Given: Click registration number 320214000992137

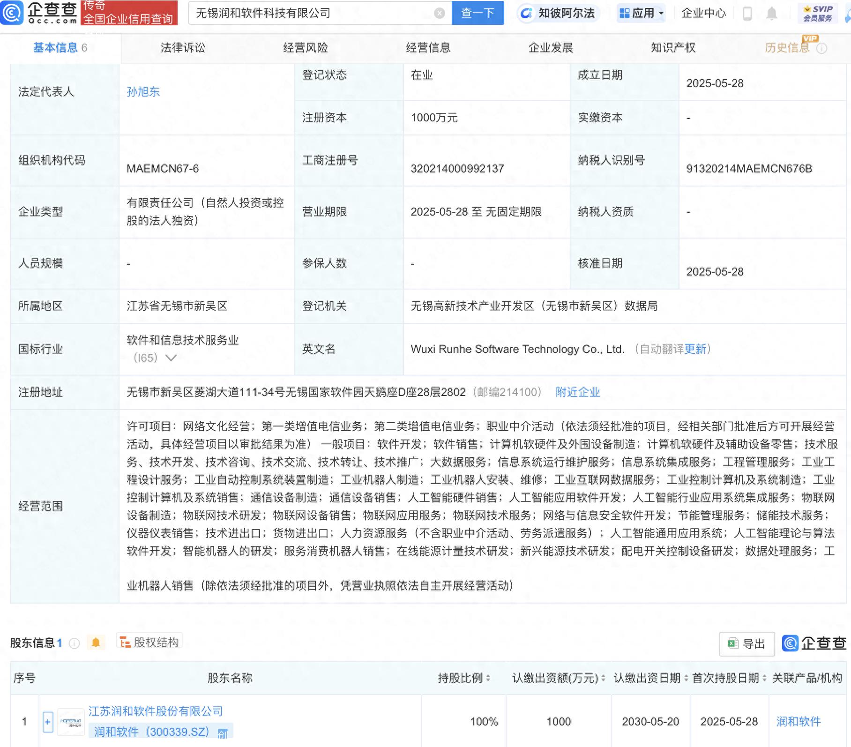Looking at the screenshot, I should [457, 169].
